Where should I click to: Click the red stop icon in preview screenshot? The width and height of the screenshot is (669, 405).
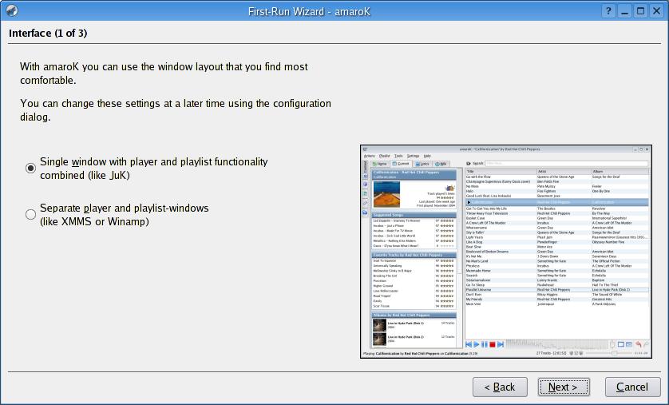pos(493,344)
